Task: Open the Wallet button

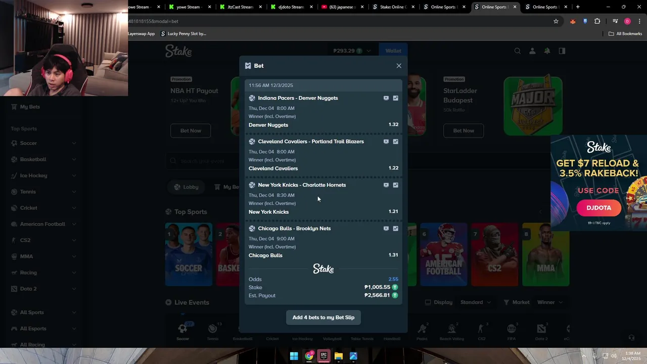Action: pos(393,51)
